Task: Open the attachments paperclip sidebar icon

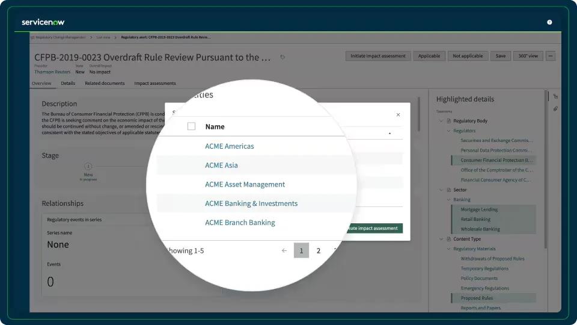Action: (x=555, y=109)
